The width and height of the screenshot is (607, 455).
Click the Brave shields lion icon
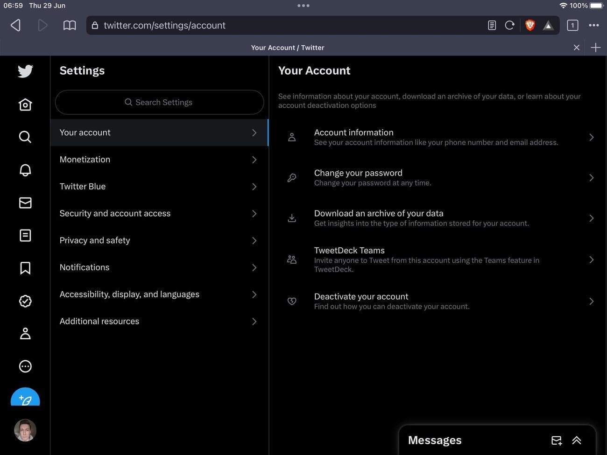click(x=529, y=25)
